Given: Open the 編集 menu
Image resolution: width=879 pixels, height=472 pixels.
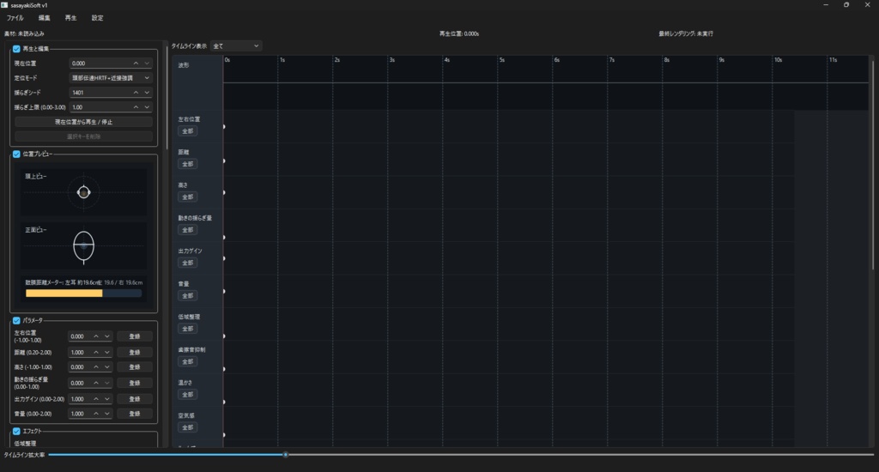Looking at the screenshot, I should coord(45,18).
